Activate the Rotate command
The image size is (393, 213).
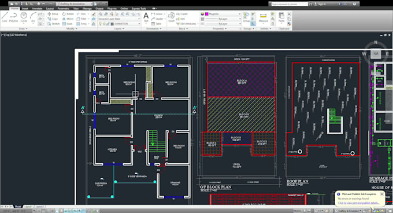(x=68, y=14)
